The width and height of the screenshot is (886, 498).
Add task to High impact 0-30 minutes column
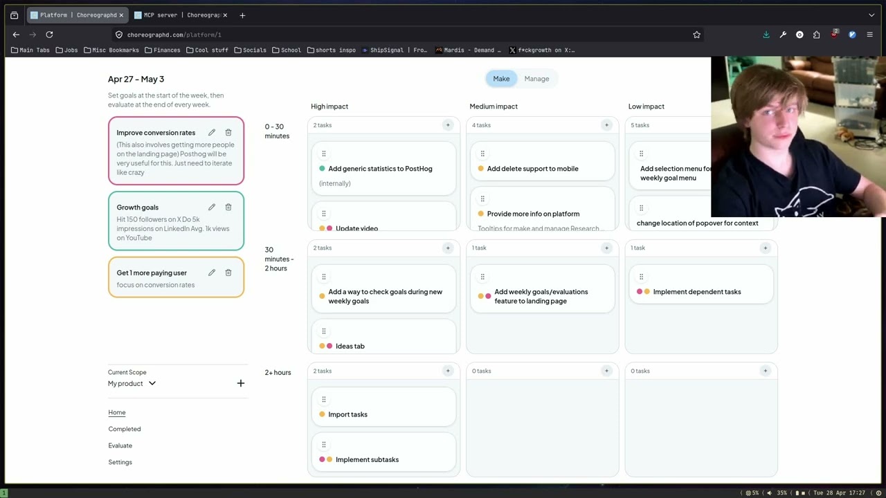click(x=448, y=125)
